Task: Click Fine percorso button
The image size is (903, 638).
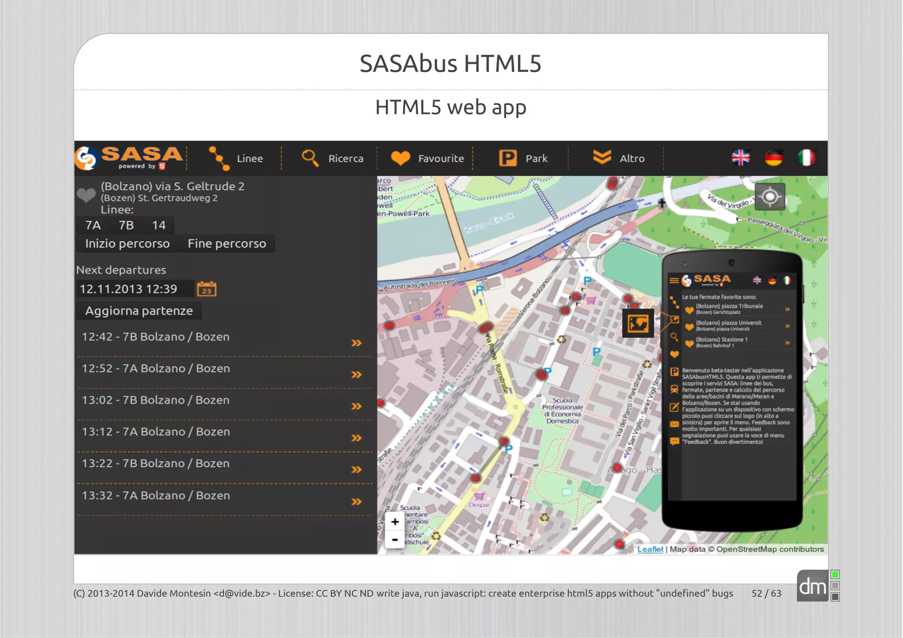Action: tap(227, 244)
